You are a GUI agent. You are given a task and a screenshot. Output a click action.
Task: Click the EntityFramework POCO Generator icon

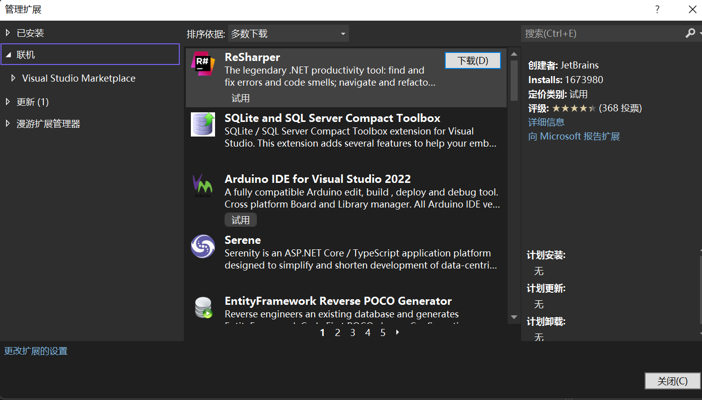[x=203, y=307]
